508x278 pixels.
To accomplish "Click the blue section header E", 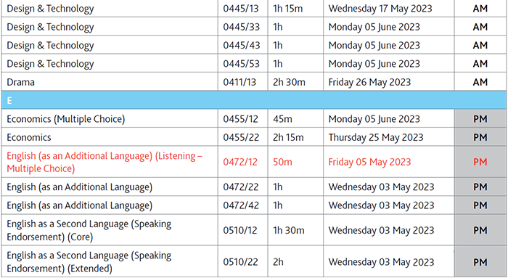I will pyautogui.click(x=254, y=100).
